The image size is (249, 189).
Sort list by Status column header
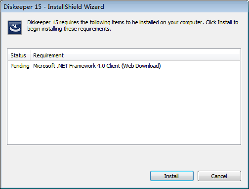[19, 55]
